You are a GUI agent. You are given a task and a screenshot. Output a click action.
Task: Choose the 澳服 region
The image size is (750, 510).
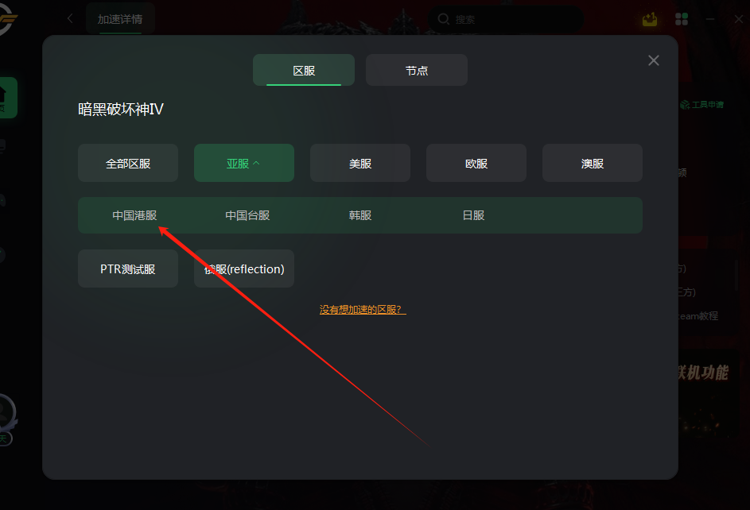tap(593, 163)
